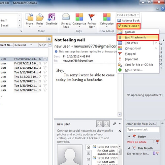Viewport: 165px width, 165px height.
Task: Show the mail activity envelope icon
Action: click(x=88, y=159)
